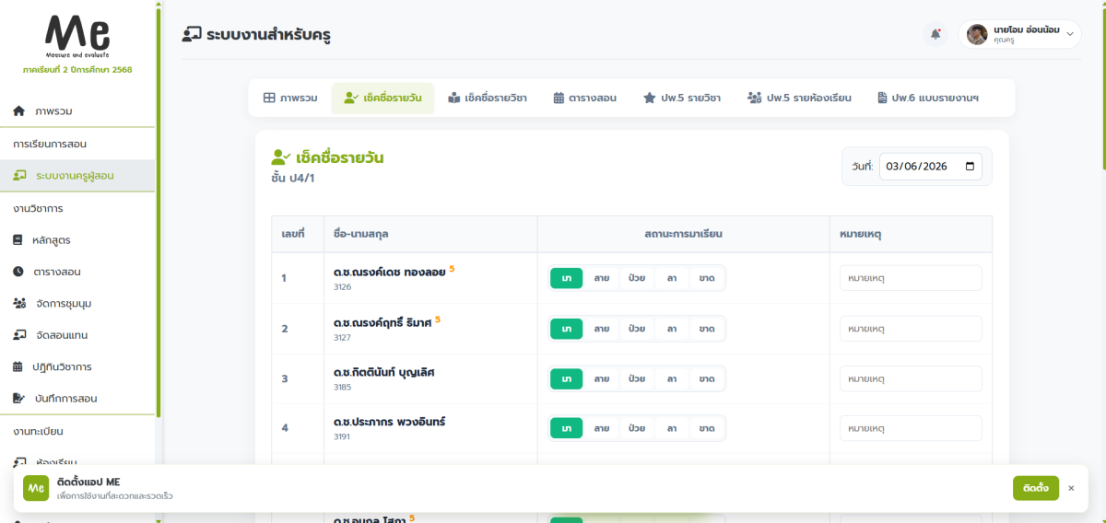Image resolution: width=1106 pixels, height=523 pixels.
Task: Open บันทึกการสอน in the sidebar
Action: (x=78, y=399)
